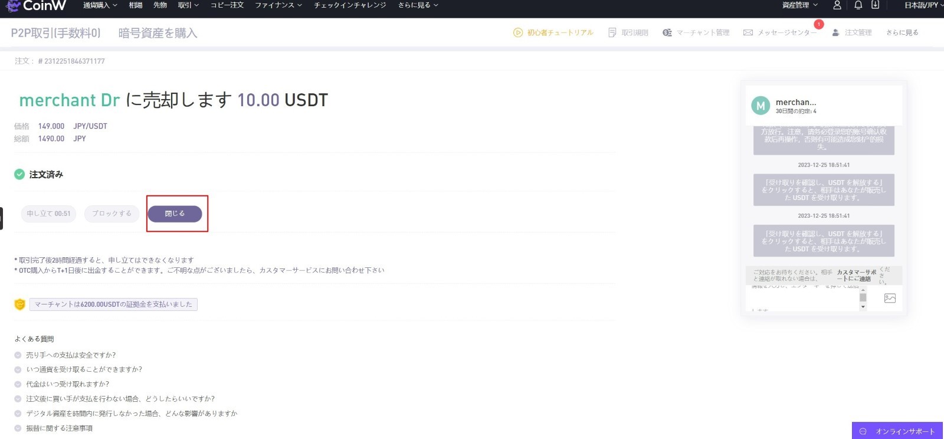Image resolution: width=944 pixels, height=439 pixels.
Task: Open the 通貨購入 dropdown menu
Action: tap(100, 5)
